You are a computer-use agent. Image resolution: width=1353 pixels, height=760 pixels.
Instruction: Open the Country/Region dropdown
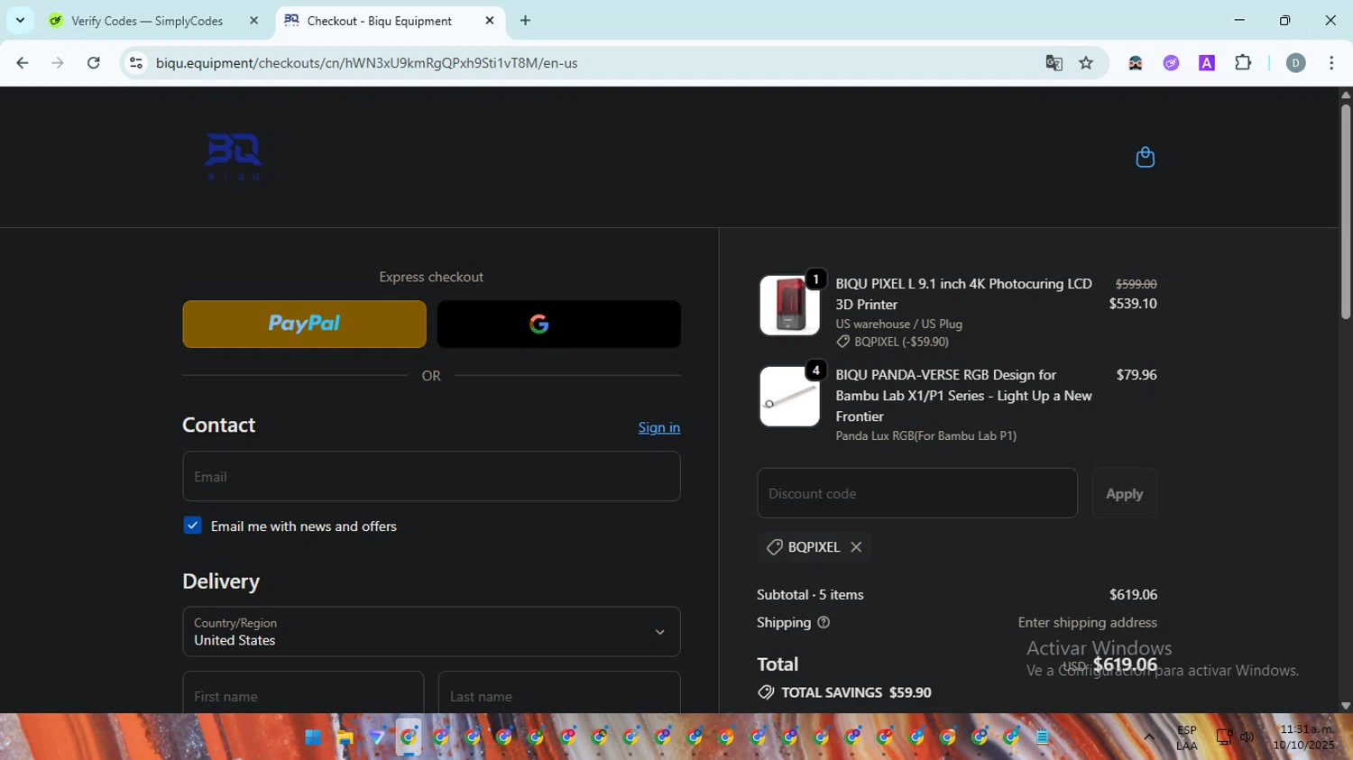click(431, 631)
